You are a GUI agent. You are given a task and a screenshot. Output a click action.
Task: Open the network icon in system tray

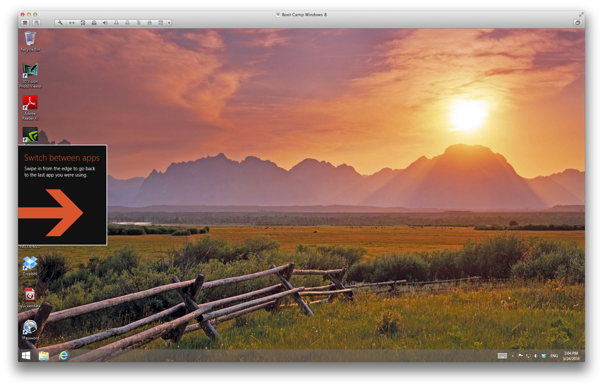point(528,356)
